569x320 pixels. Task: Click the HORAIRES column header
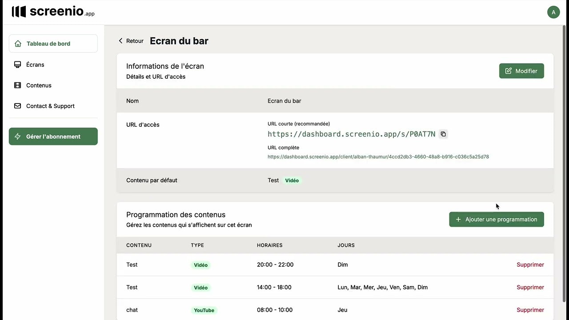coord(270,245)
